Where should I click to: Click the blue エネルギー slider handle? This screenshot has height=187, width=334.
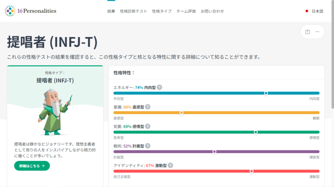pyautogui.click(x=266, y=93)
